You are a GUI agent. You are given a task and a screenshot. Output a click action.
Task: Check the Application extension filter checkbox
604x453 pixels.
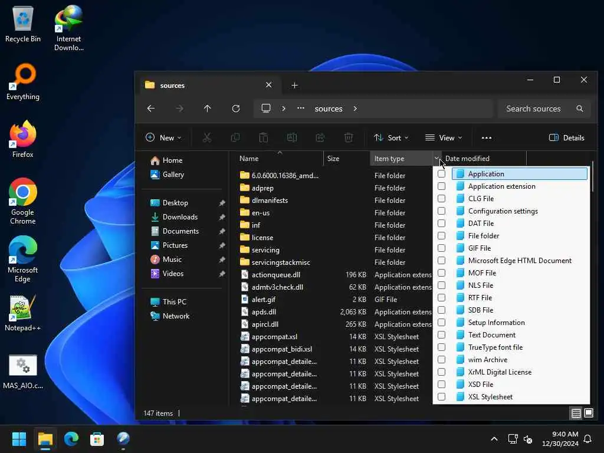click(x=441, y=186)
